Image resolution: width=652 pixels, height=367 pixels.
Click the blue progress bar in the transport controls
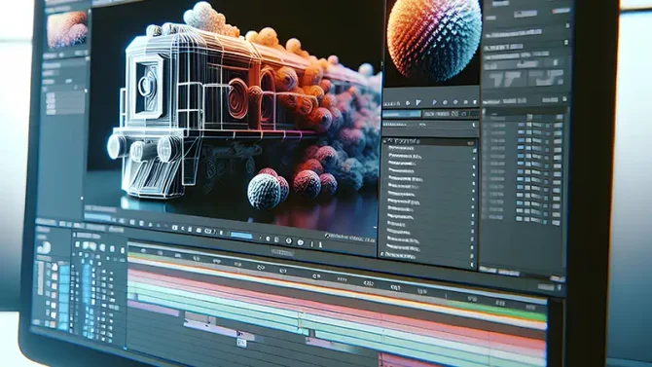(241, 236)
